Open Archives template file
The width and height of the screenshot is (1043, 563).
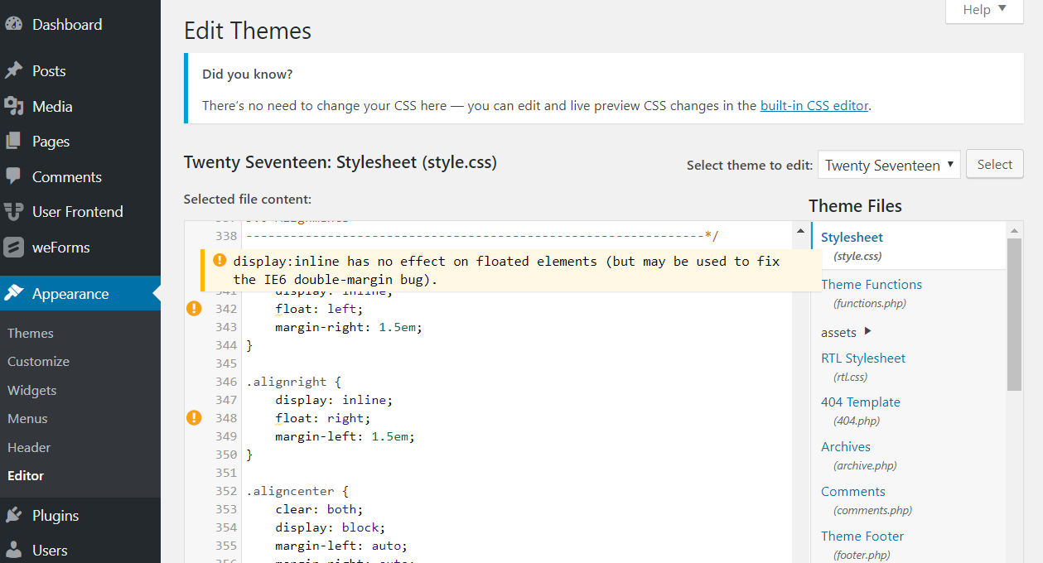(x=846, y=447)
